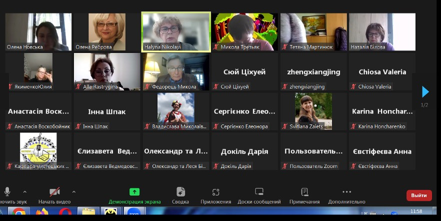Select Кафедра мистецьких logo tile
Image resolution: width=441 pixels, height=221 pixels.
(x=38, y=151)
